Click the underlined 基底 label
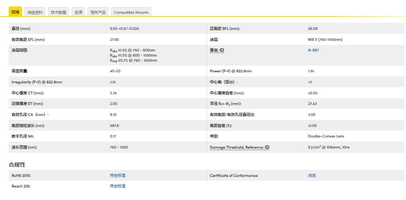The height and width of the screenshot is (200, 406). tap(214, 50)
